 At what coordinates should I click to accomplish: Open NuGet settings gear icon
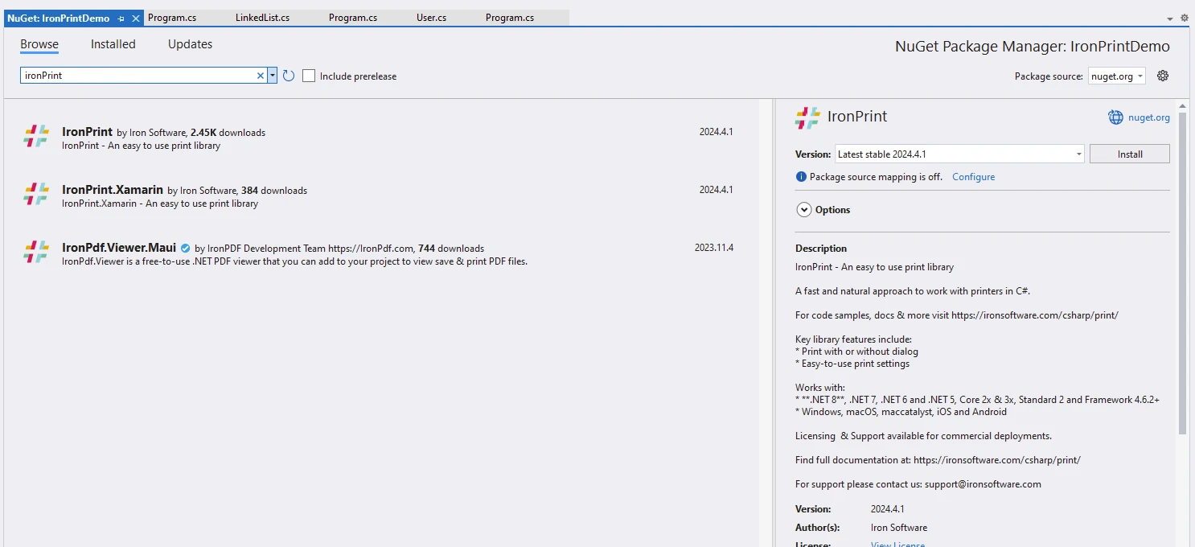(x=1162, y=76)
